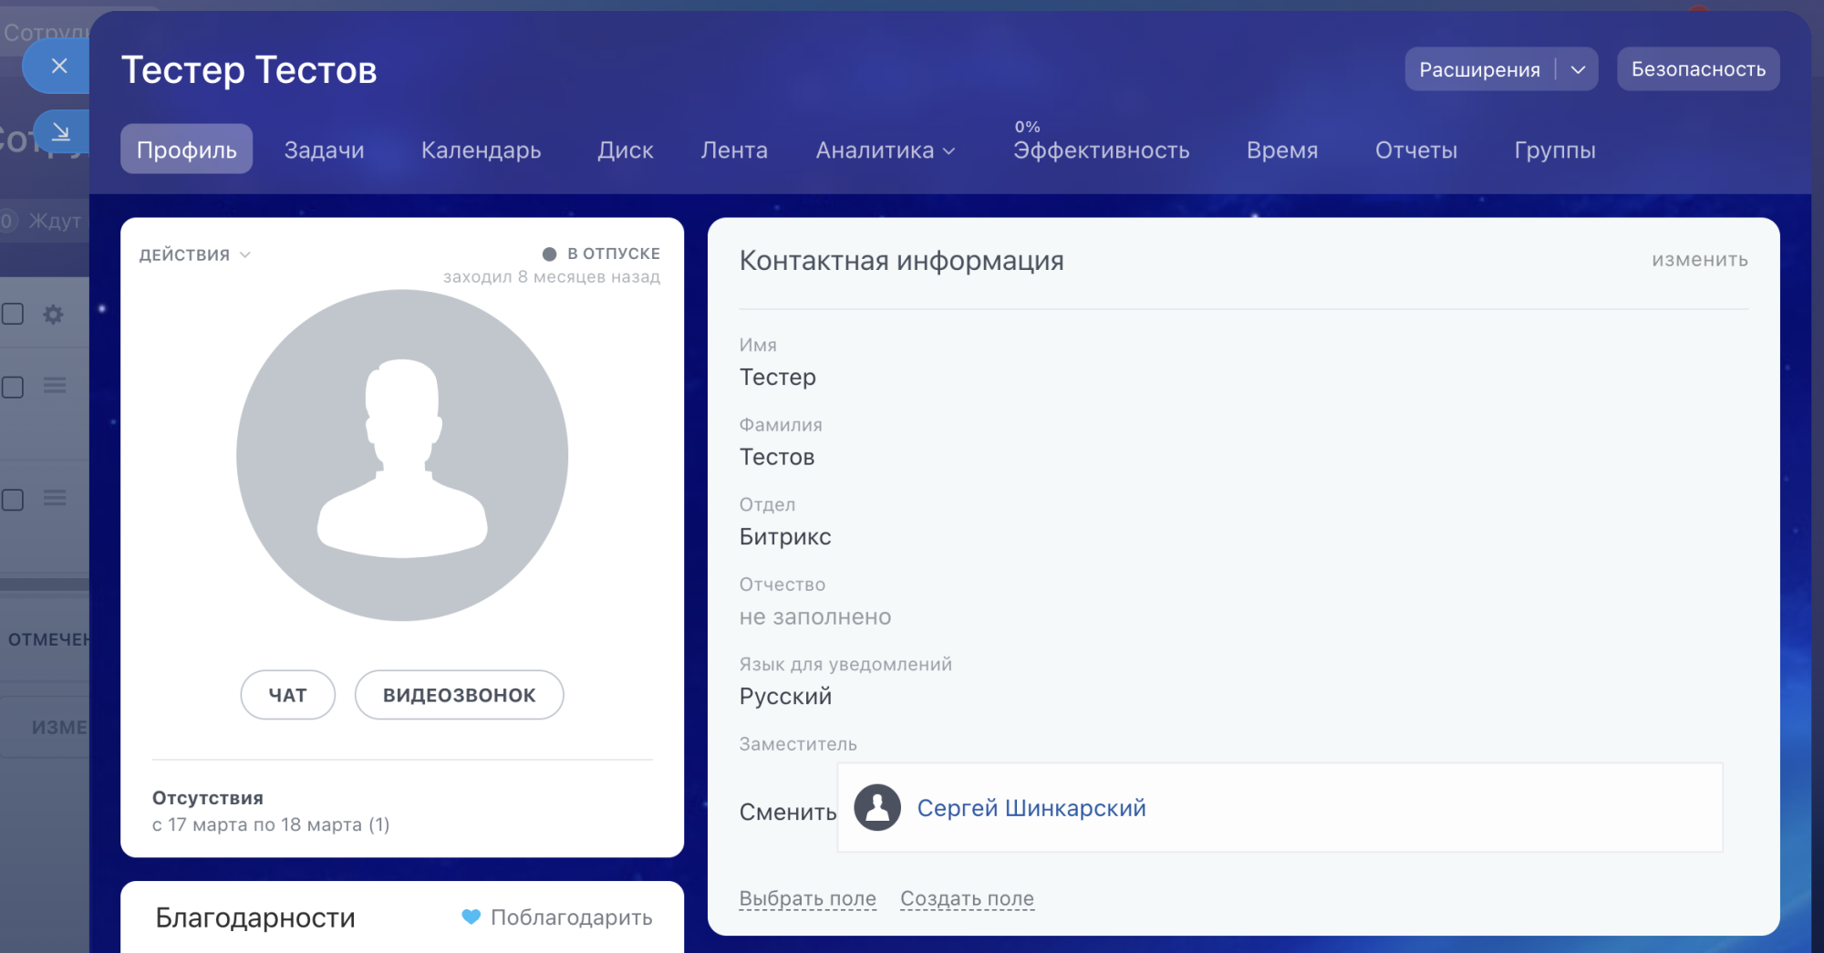Click the 0% efficiency counter
The height and width of the screenshot is (953, 1824).
pos(1028,127)
